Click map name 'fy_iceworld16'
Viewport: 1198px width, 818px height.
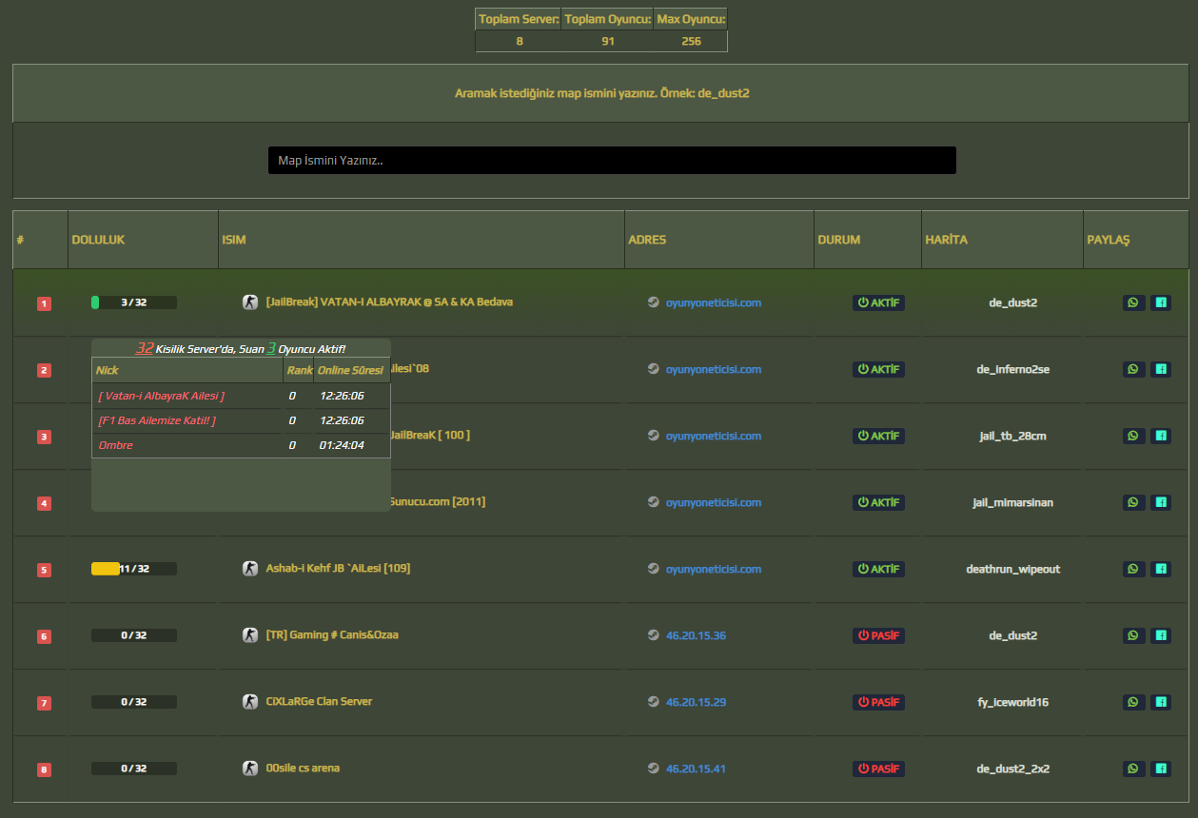(1012, 702)
